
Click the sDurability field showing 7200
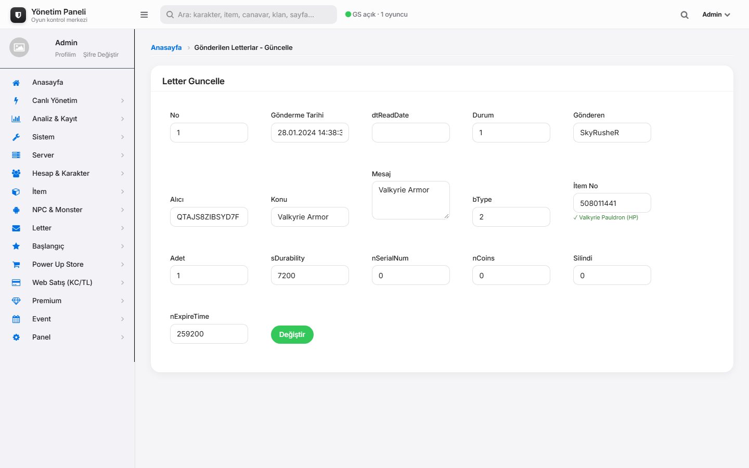(x=310, y=275)
